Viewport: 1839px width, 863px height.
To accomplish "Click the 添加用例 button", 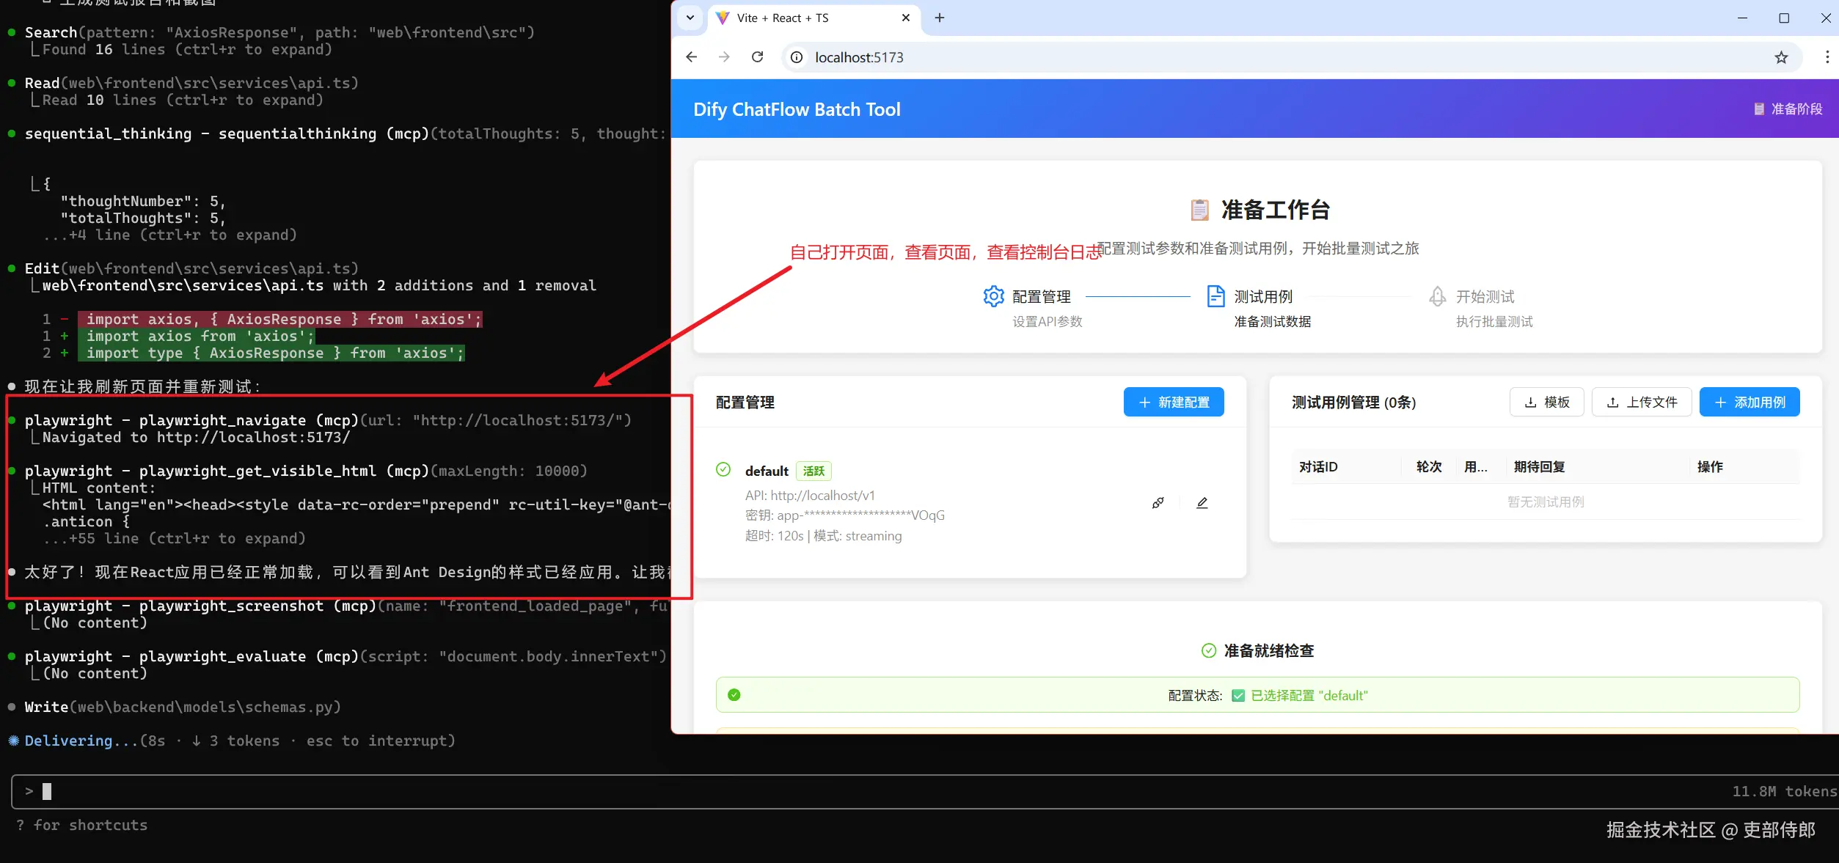I will 1749,402.
